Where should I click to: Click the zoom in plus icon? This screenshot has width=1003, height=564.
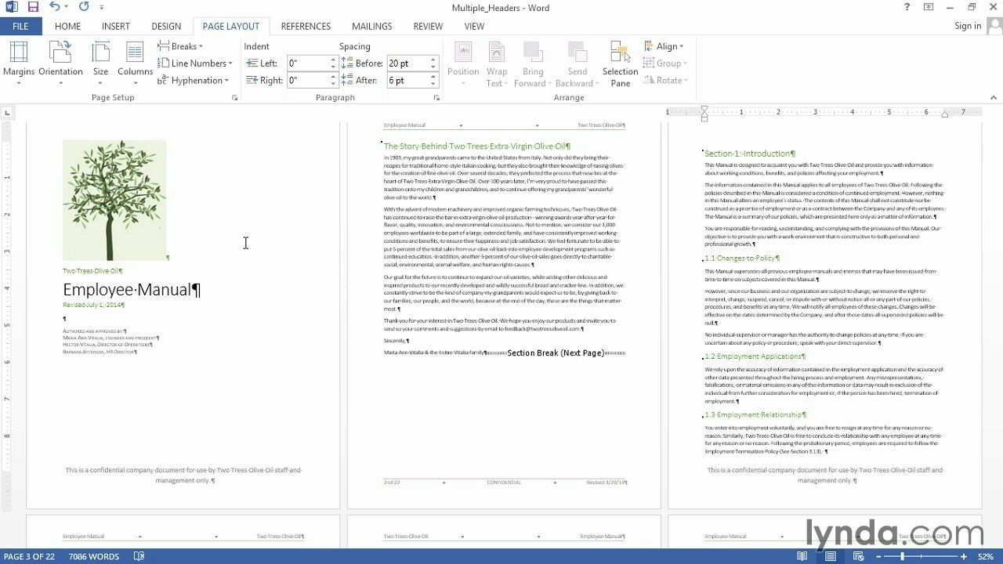click(x=963, y=556)
